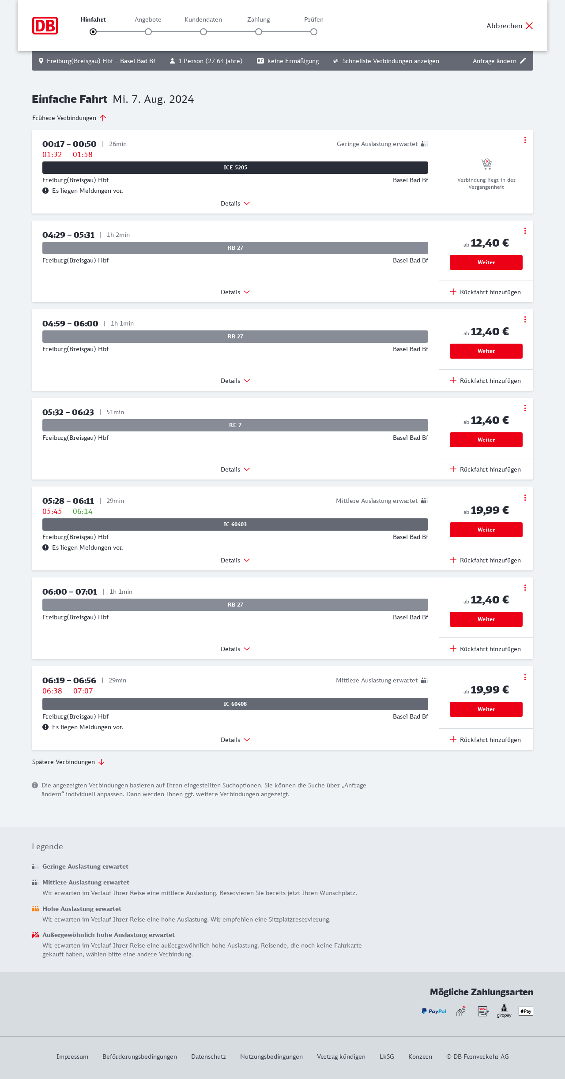Click the warning icon on the IC 60403 connection

pos(45,547)
